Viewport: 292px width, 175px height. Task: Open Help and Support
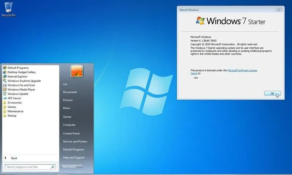73,158
